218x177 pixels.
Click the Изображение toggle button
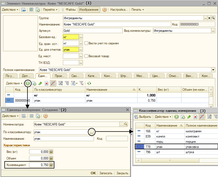click(89, 10)
